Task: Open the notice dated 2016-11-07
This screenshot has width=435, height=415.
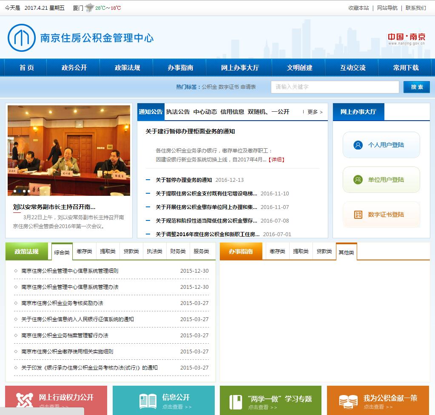Action: point(206,207)
